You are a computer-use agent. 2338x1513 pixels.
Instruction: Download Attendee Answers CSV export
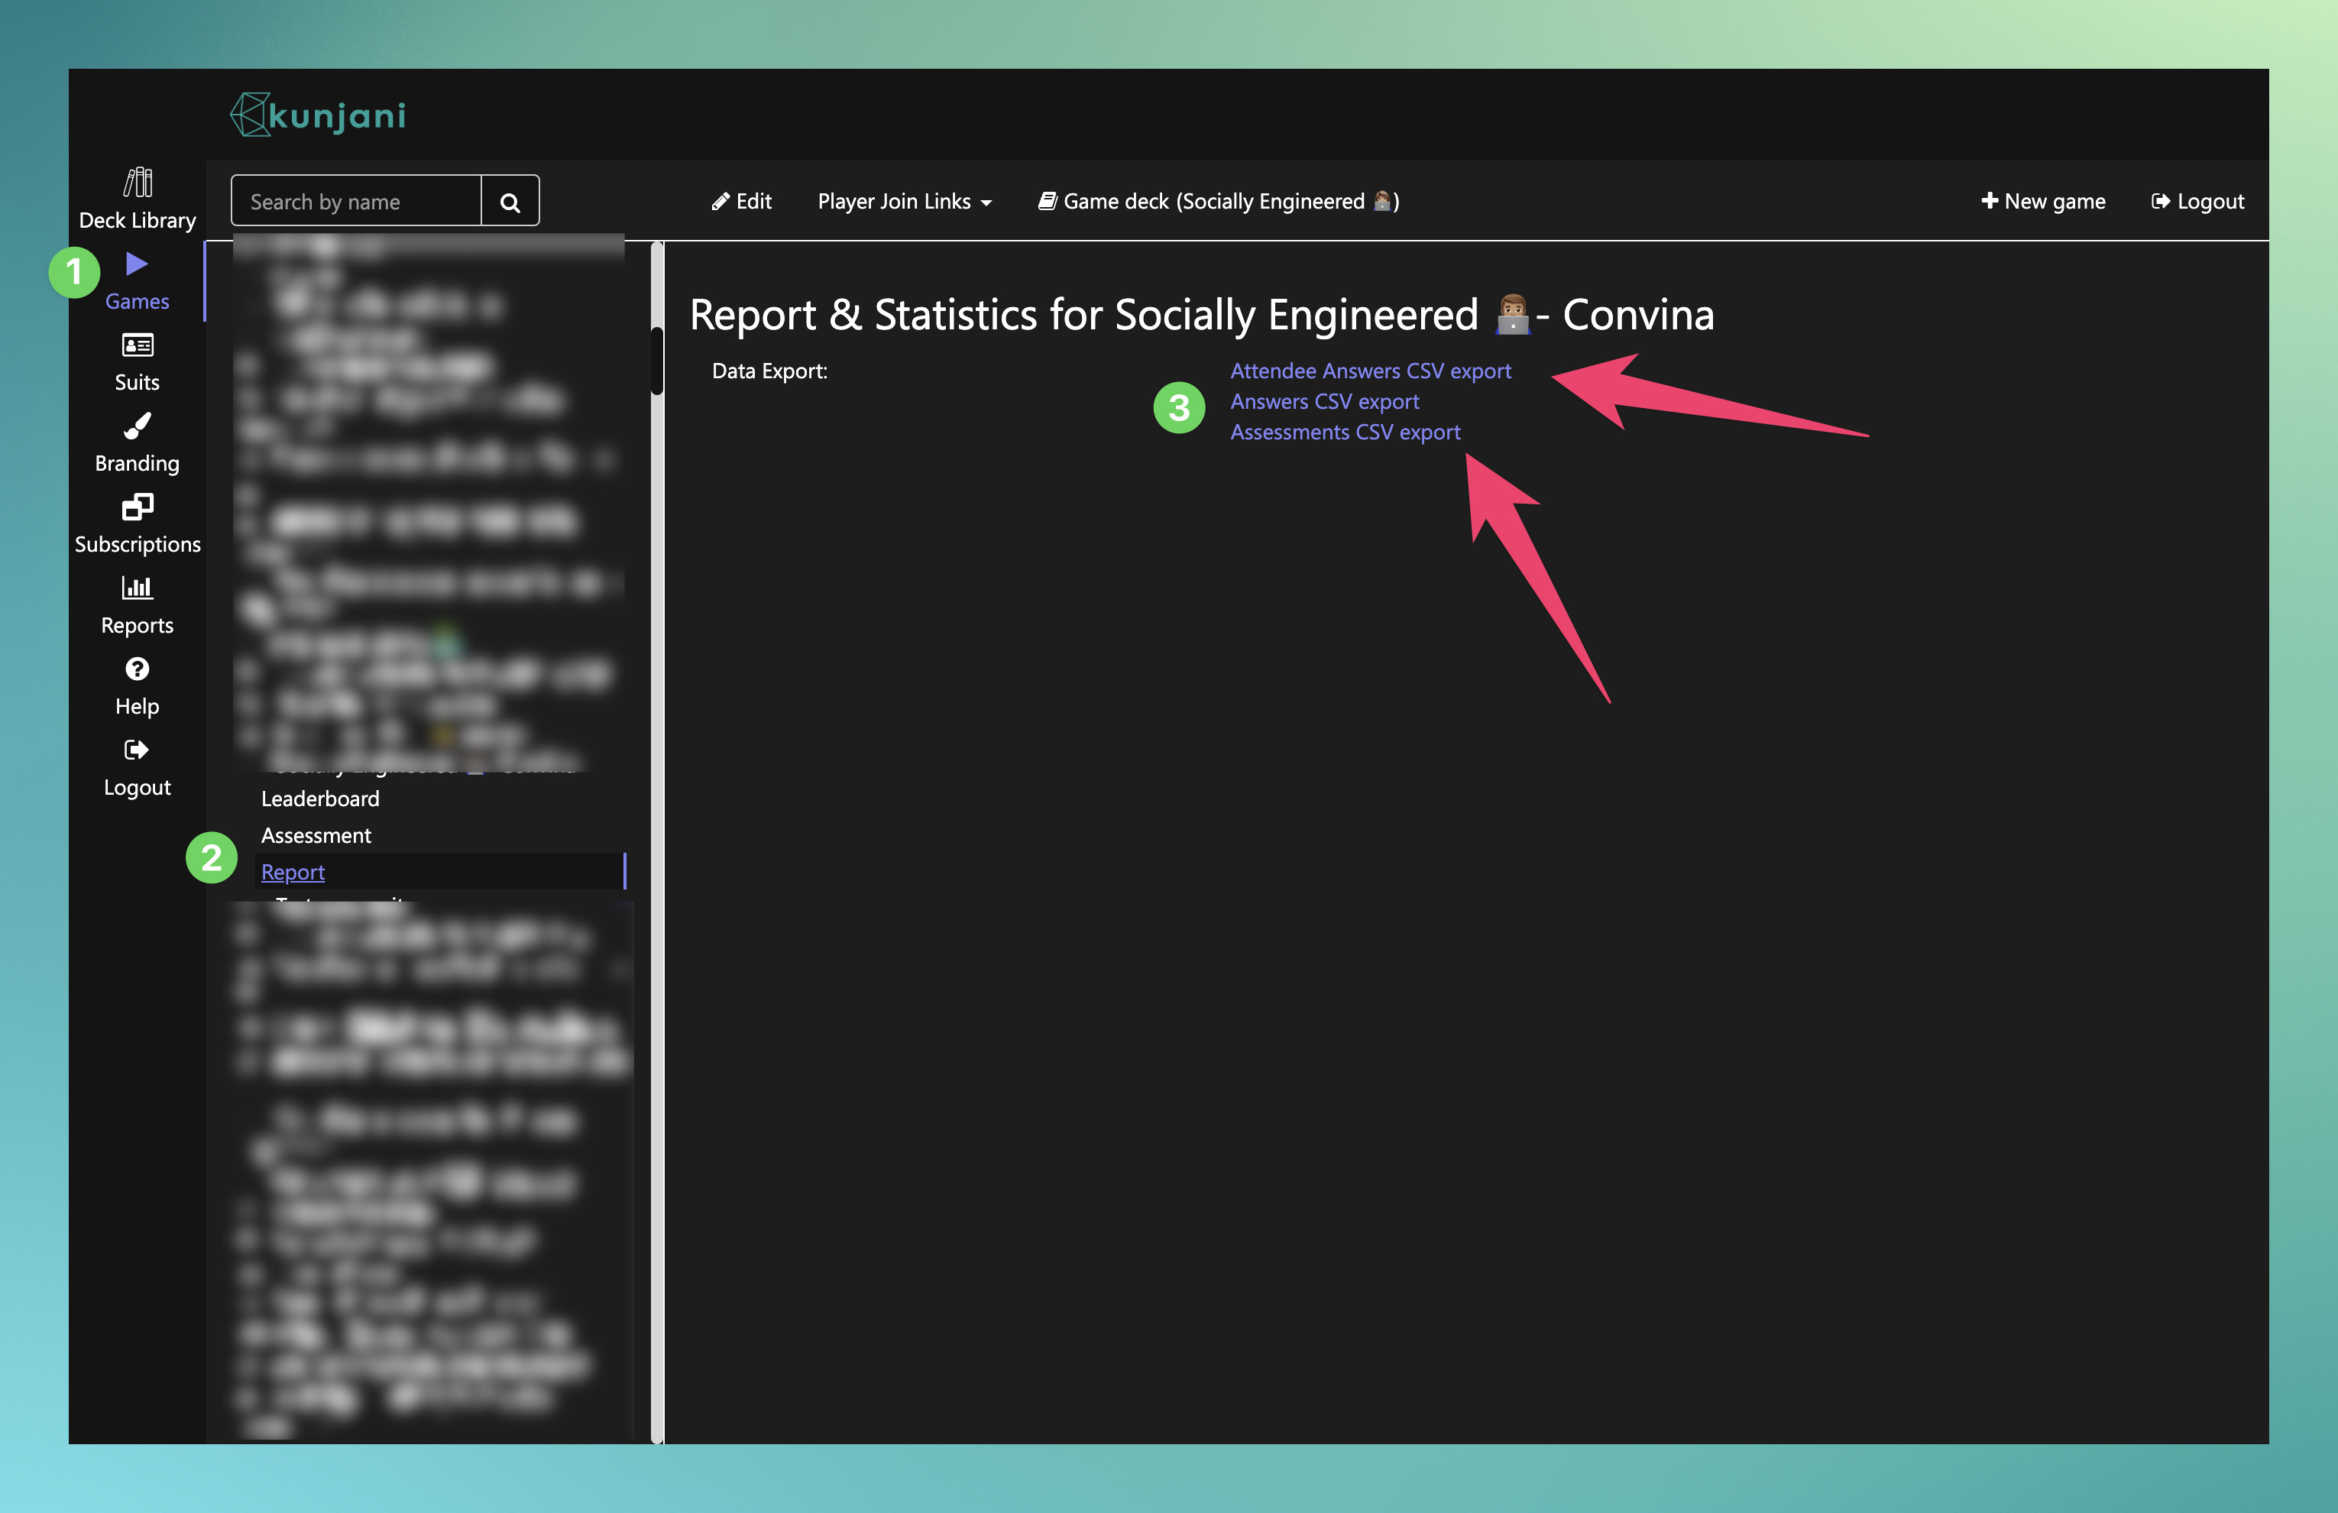pos(1371,371)
